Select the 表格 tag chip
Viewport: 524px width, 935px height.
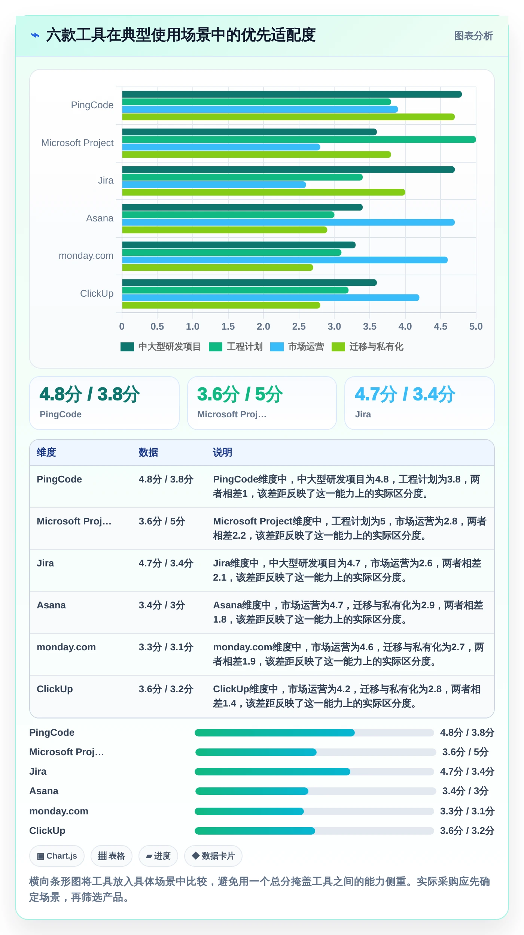point(112,856)
